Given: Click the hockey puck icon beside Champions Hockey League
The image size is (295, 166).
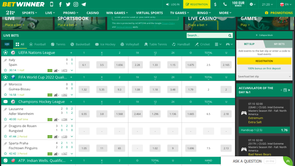Looking at the screenshot, I should tap(5, 102).
